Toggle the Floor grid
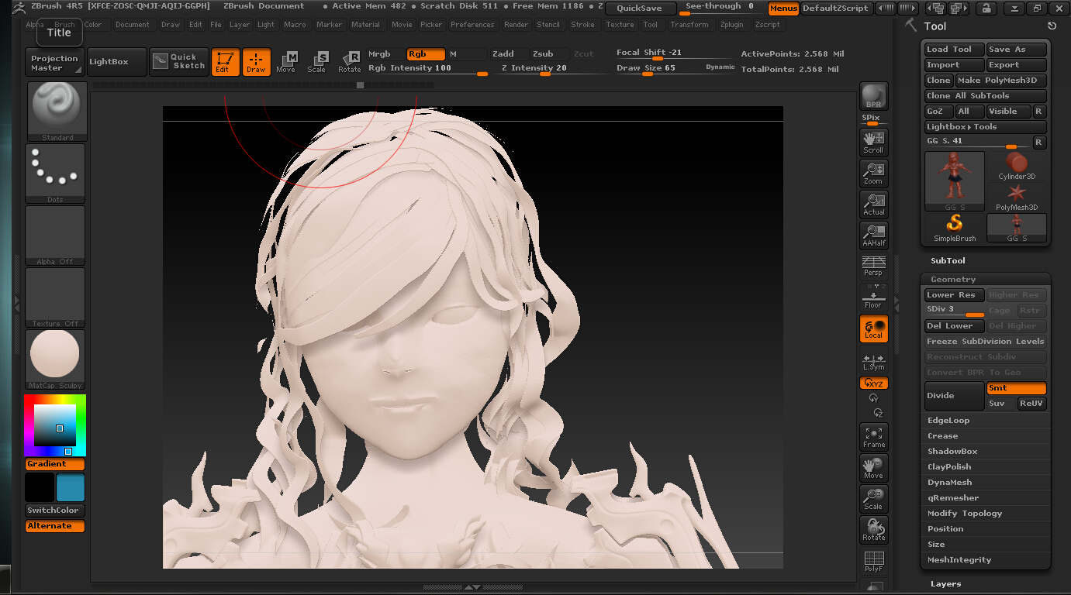The width and height of the screenshot is (1071, 595). pos(874,297)
